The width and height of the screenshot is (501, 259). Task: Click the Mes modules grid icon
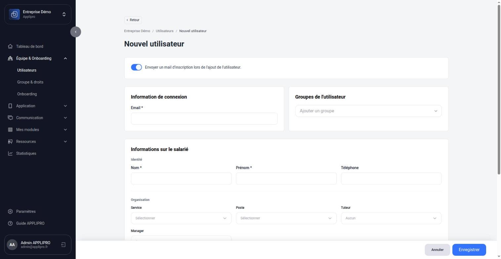[10, 130]
